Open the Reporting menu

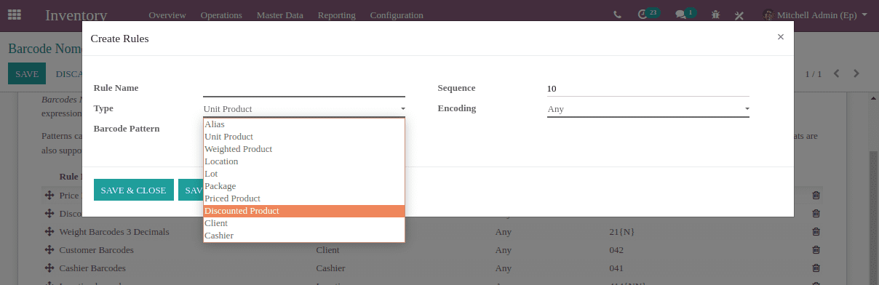point(337,15)
